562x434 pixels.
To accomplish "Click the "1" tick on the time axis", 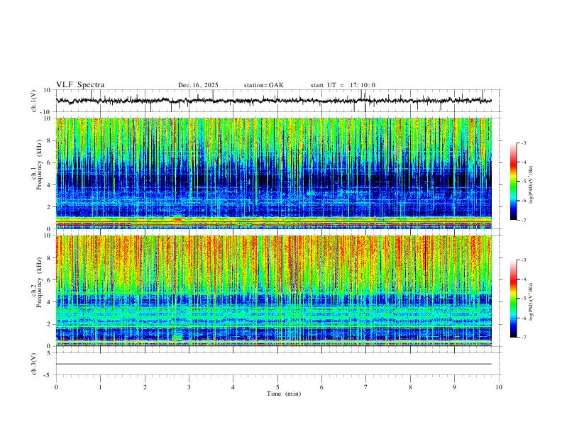I will pyautogui.click(x=100, y=387).
